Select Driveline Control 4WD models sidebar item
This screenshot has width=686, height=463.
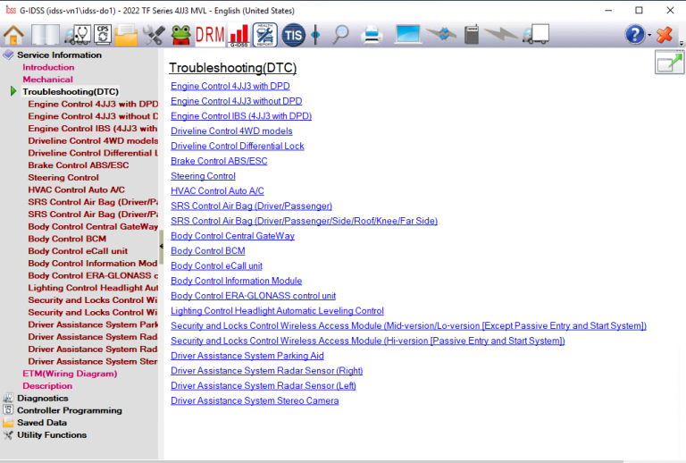93,140
